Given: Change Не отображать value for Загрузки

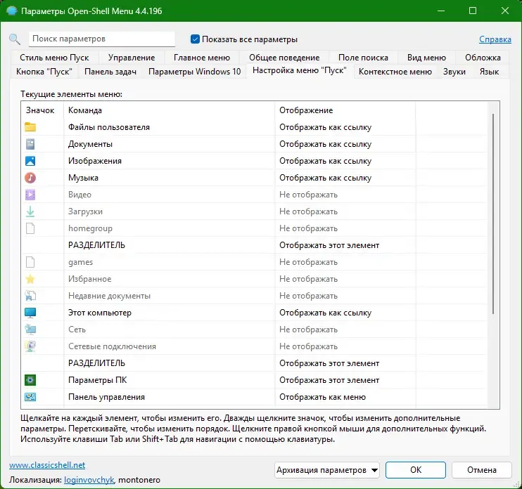Looking at the screenshot, I should pyautogui.click(x=308, y=211).
